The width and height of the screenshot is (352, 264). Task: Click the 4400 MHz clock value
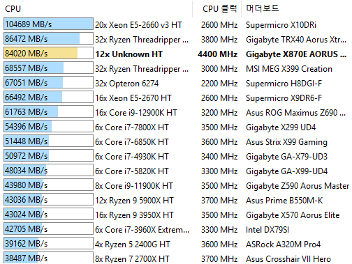click(217, 54)
